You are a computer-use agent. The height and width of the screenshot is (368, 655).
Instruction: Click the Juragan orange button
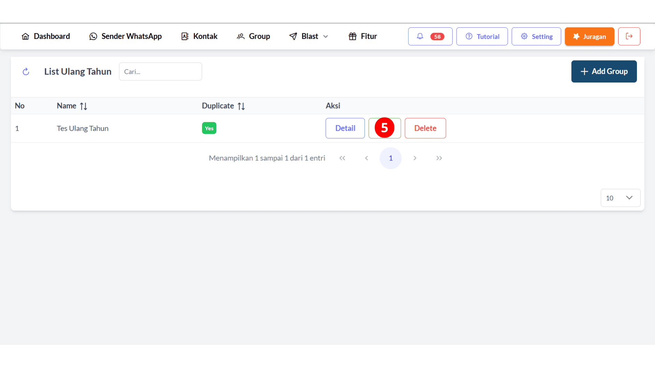click(x=589, y=36)
